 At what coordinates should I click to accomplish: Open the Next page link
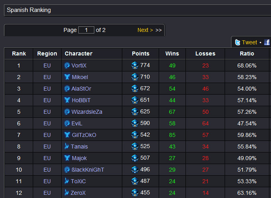click(145, 30)
